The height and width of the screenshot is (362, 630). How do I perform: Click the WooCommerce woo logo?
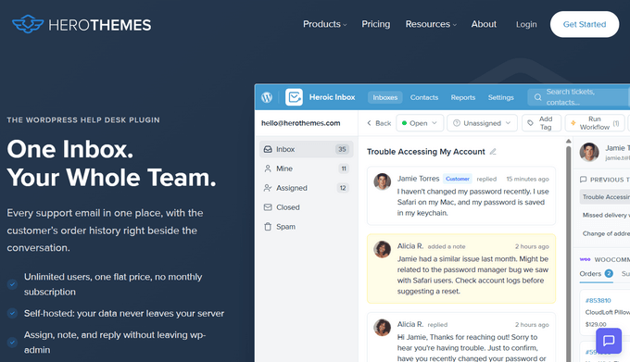coord(585,259)
